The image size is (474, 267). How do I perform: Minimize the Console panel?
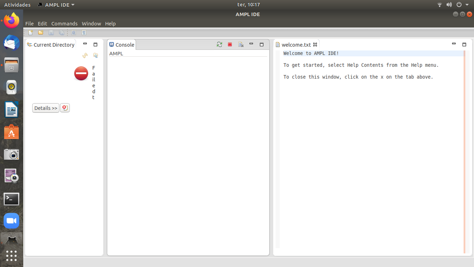tap(251, 44)
